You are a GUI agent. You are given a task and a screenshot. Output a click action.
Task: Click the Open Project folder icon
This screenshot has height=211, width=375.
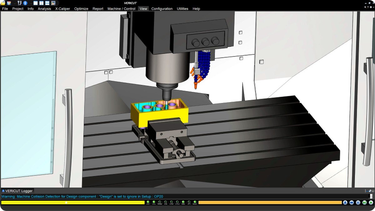tap(3, 3)
